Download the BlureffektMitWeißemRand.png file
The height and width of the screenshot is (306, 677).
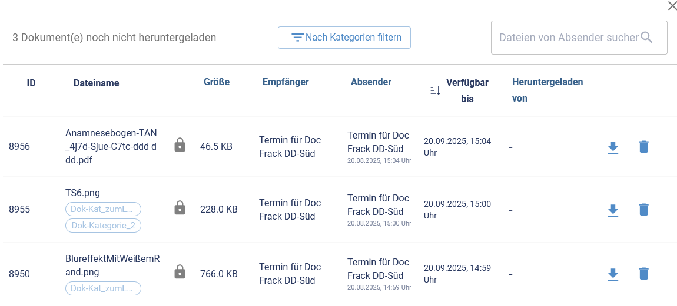(x=613, y=274)
